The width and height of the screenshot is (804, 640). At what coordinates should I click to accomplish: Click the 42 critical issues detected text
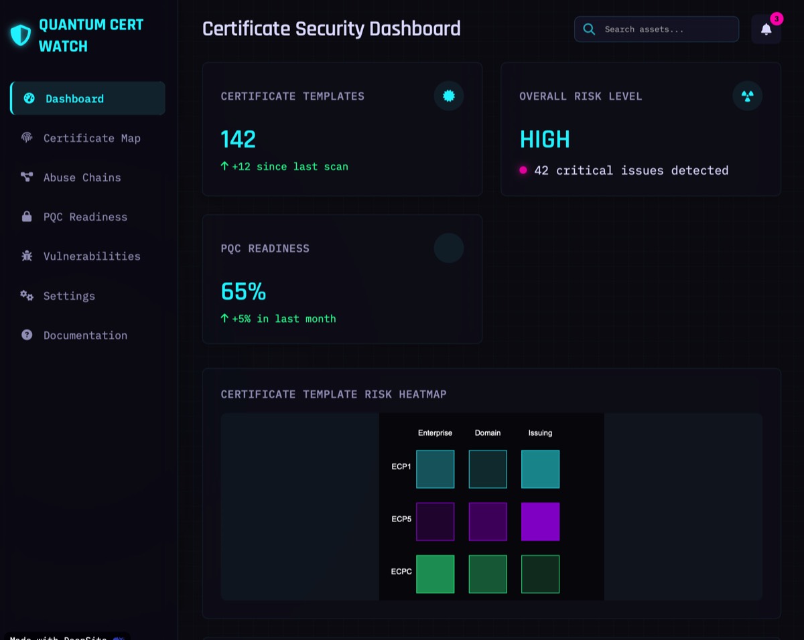point(630,171)
